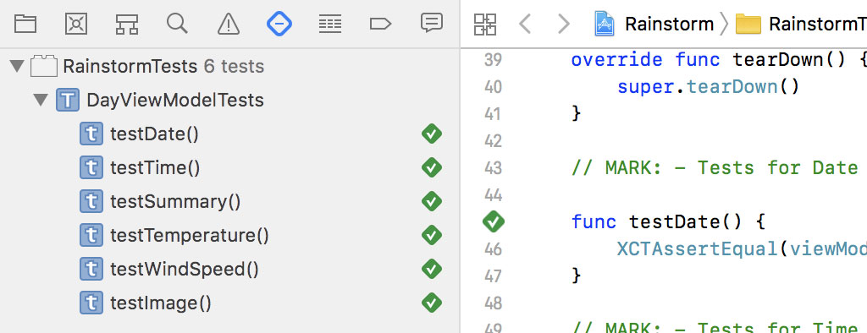Screen dimensions: 867x333
Task: Click the RainstormTests bundle icon
Action: [x=44, y=66]
